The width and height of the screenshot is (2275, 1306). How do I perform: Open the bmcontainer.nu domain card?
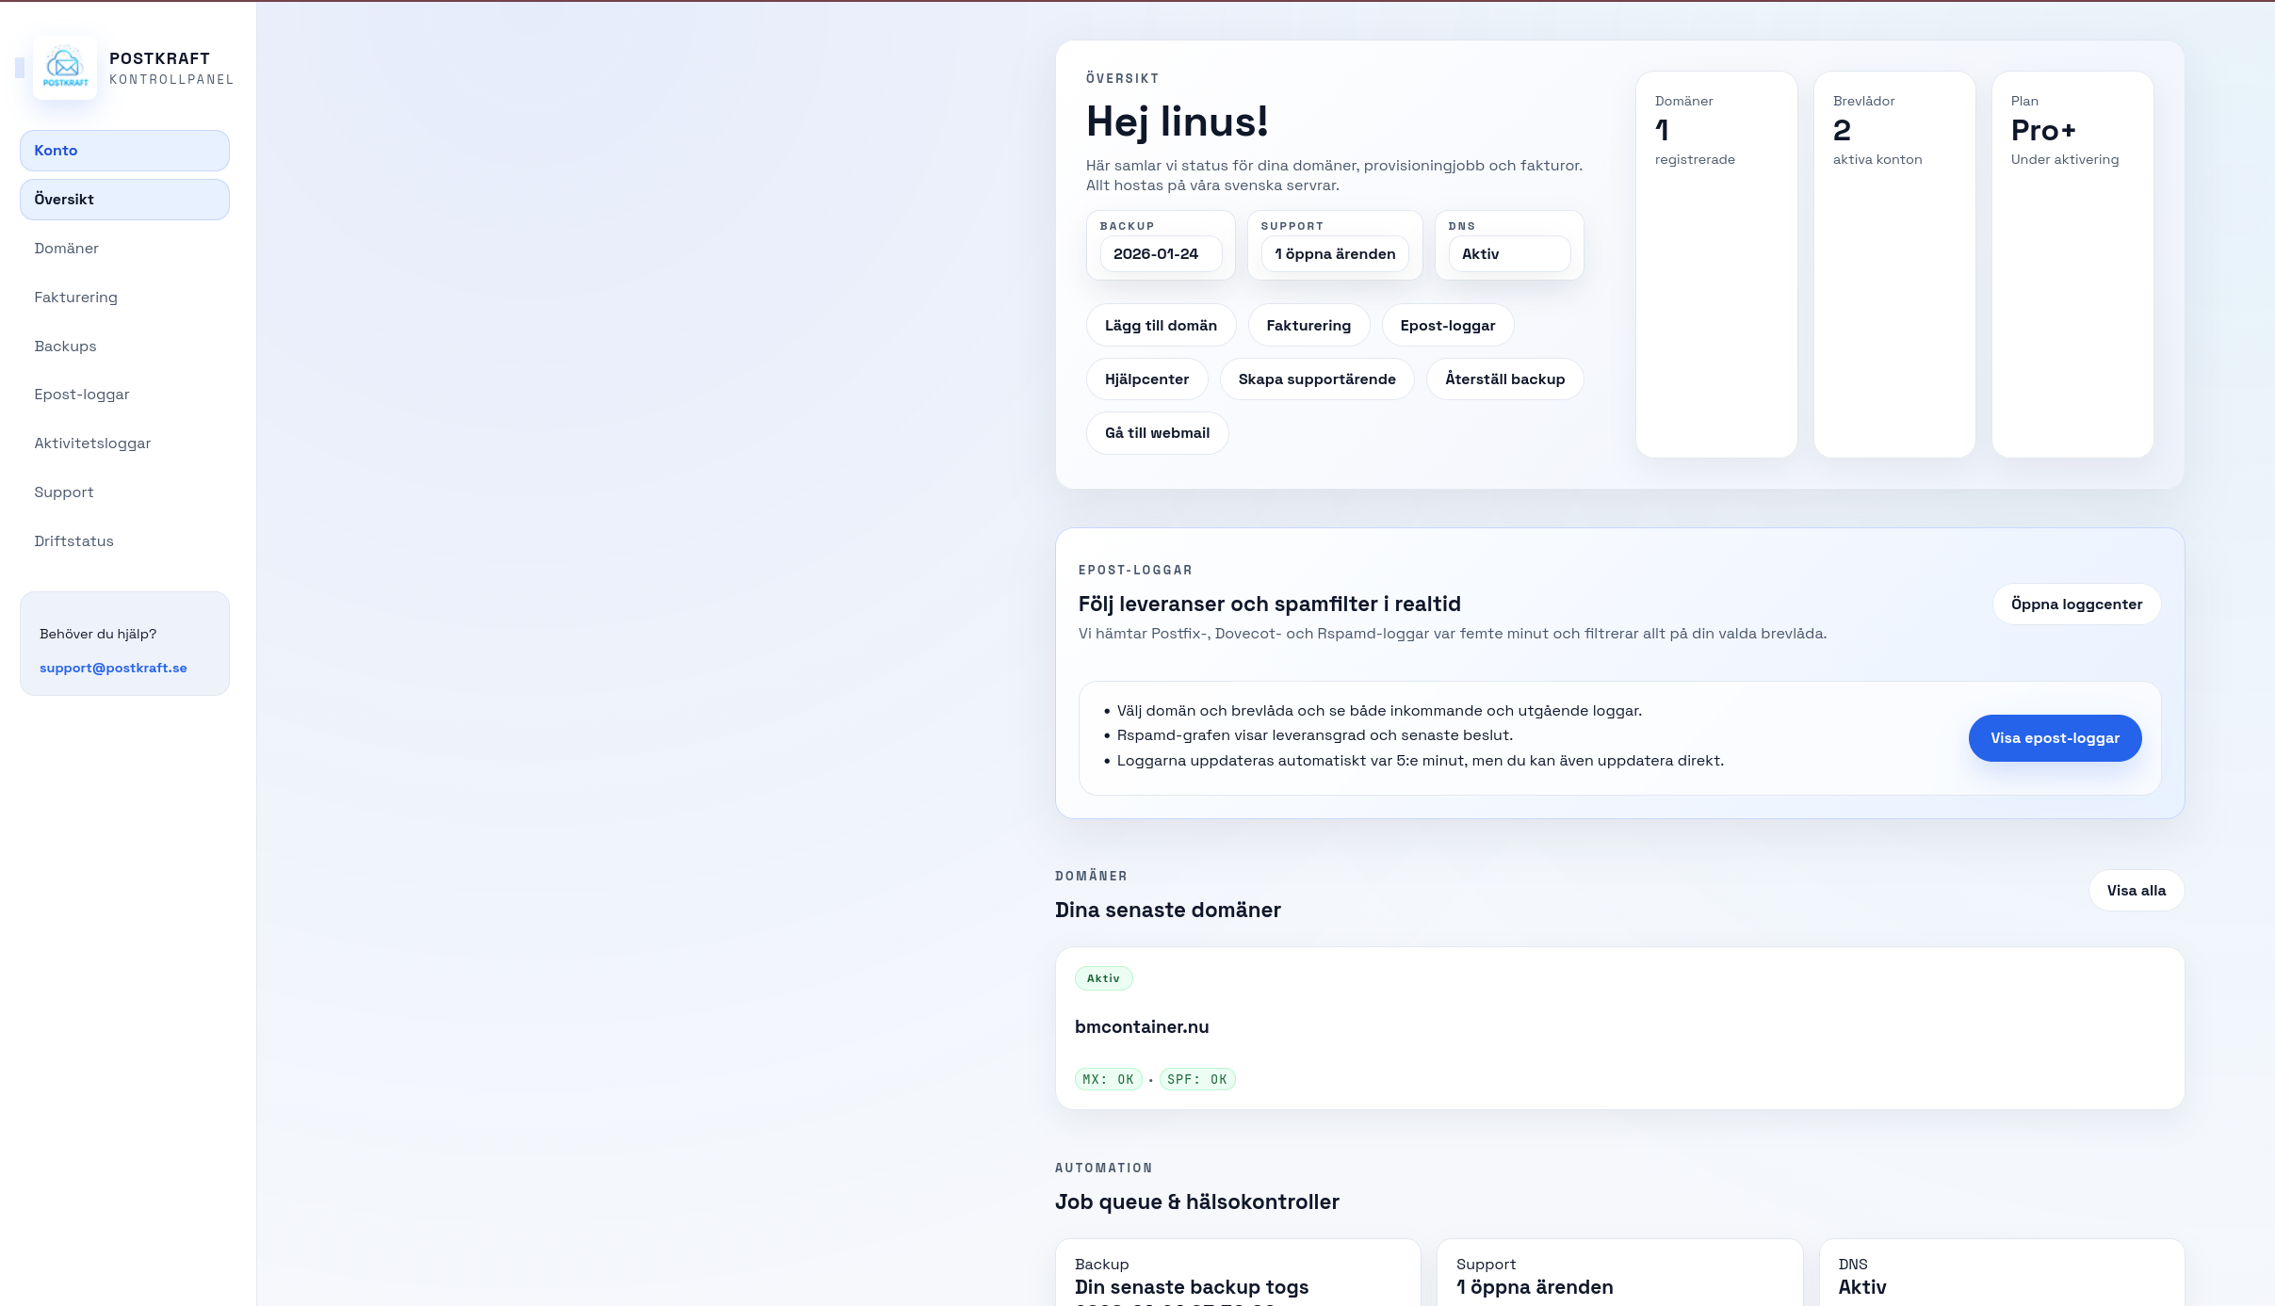[1141, 1027]
